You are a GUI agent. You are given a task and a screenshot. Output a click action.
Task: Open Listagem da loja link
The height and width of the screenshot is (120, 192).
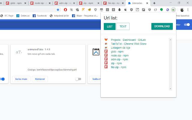121,48
